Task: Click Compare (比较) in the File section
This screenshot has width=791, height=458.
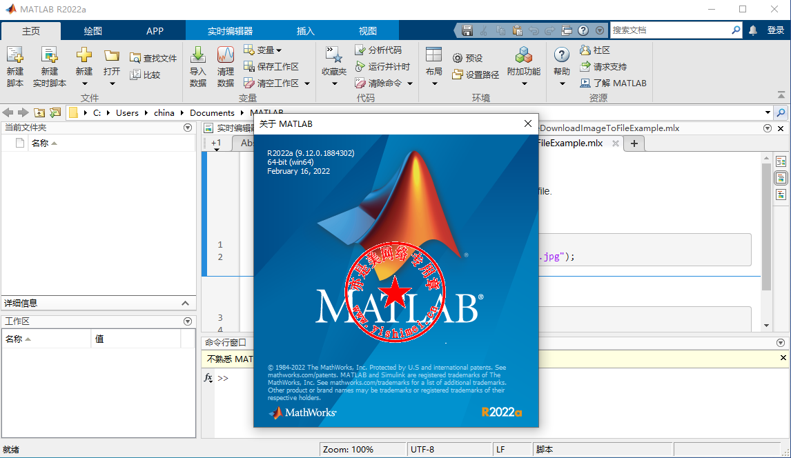Action: 145,74
